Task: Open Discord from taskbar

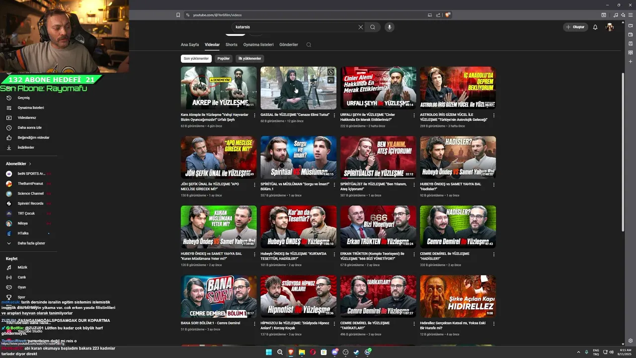Action: [334, 352]
